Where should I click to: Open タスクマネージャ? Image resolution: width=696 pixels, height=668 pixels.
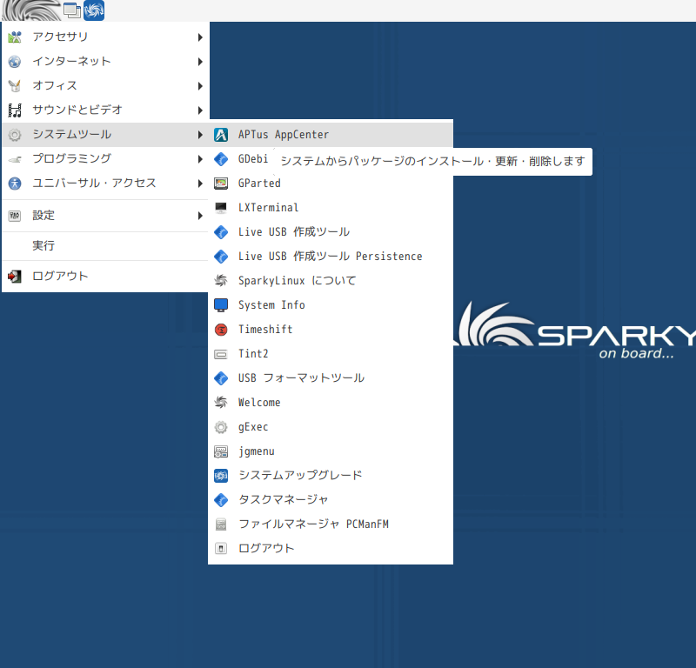(x=331, y=500)
